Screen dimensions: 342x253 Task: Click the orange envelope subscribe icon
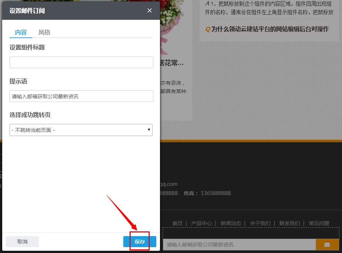327,244
